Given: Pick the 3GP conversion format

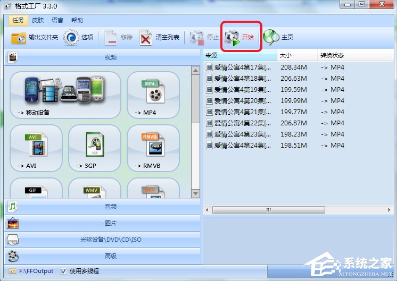Looking at the screenshot, I should 94,148.
